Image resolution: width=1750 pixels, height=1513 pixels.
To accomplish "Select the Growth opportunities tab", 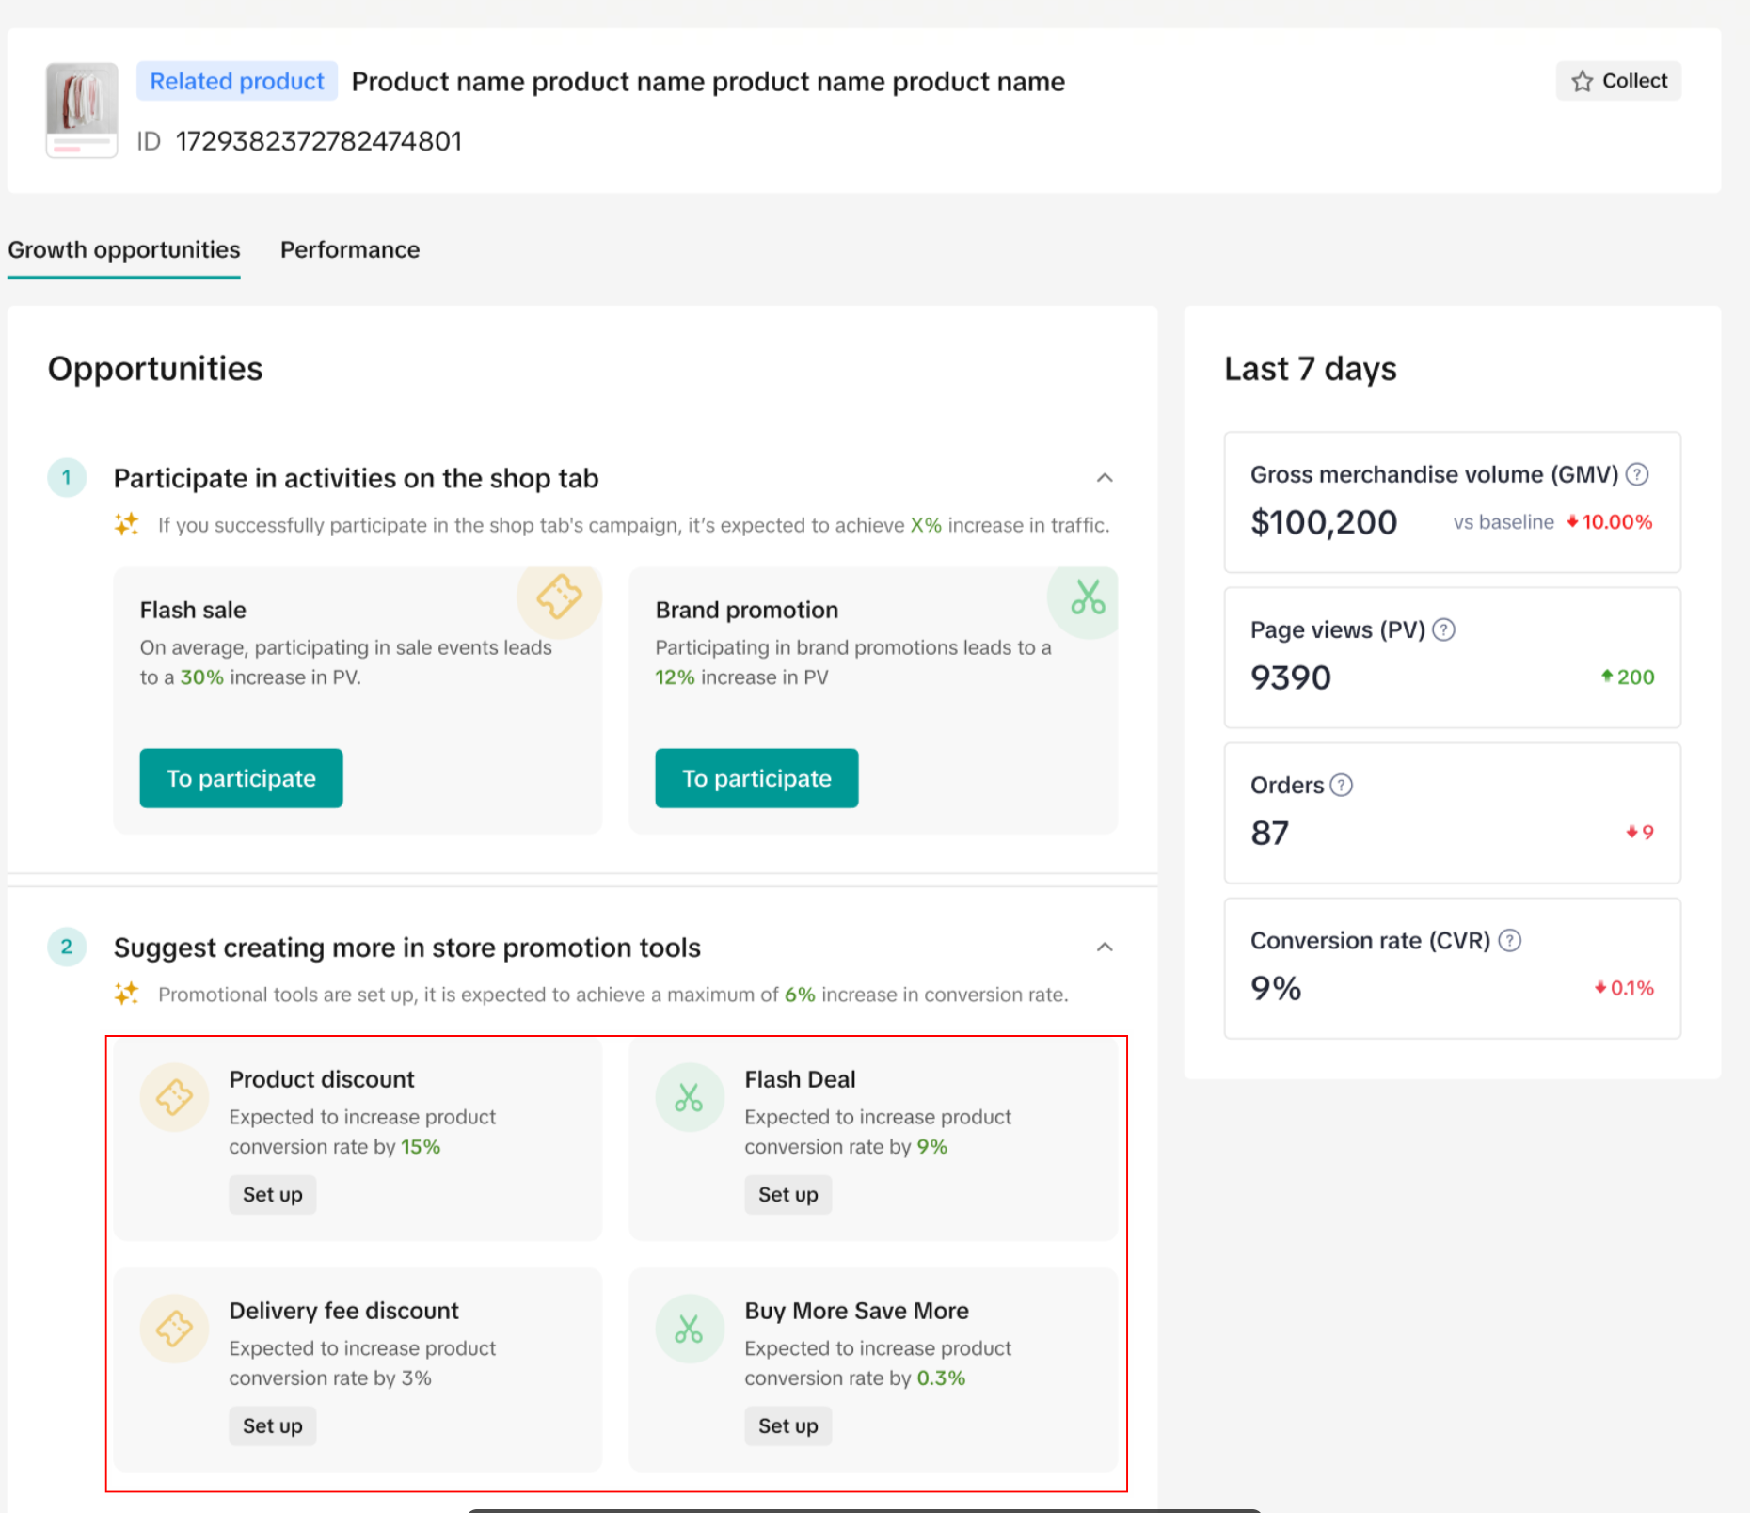I will point(124,249).
